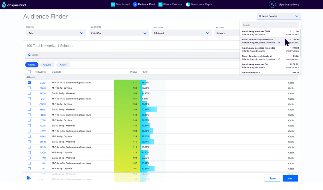323x190 pixels.
Task: Click the Ampersand logo icon
Action: [x=3, y=5]
